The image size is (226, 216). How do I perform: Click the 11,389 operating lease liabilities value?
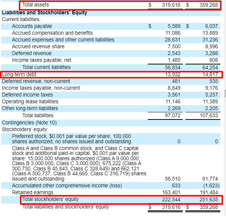(209, 101)
